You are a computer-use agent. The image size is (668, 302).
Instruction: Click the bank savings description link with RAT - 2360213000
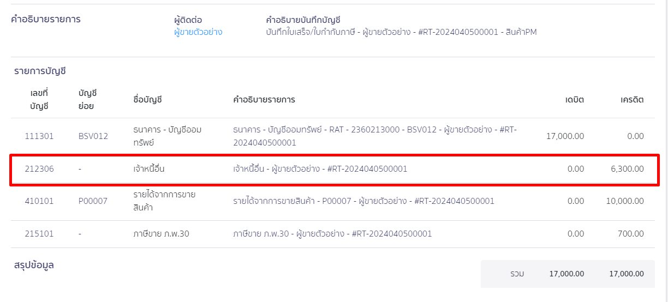[x=374, y=136]
